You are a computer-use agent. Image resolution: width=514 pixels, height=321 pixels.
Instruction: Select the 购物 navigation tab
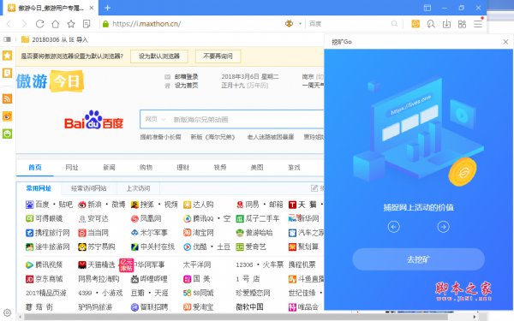146,168
